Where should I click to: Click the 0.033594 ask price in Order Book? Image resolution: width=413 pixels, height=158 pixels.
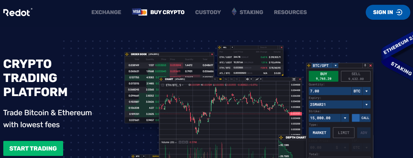[176, 65]
